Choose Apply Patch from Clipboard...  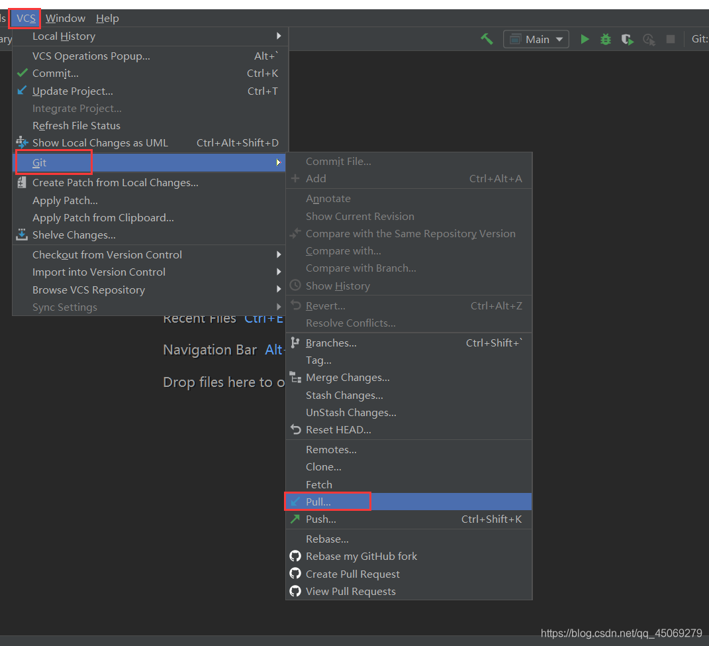(150, 218)
